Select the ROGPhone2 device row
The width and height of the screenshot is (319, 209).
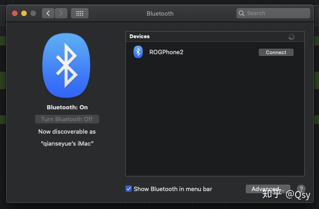tap(215, 52)
